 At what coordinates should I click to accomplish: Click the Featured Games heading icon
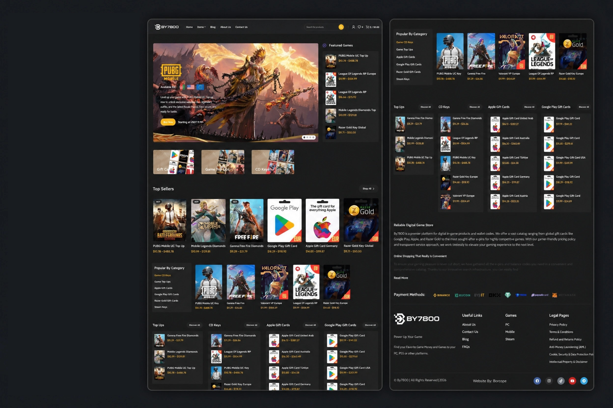point(325,46)
